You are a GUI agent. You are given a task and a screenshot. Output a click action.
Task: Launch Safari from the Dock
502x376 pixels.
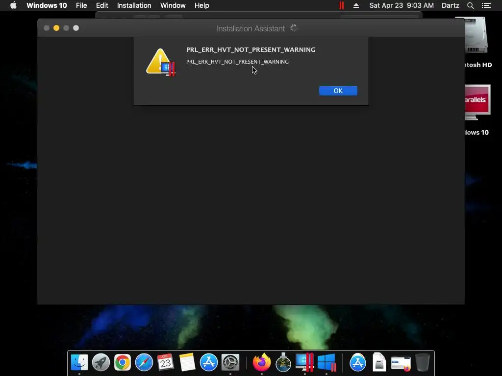tap(144, 363)
